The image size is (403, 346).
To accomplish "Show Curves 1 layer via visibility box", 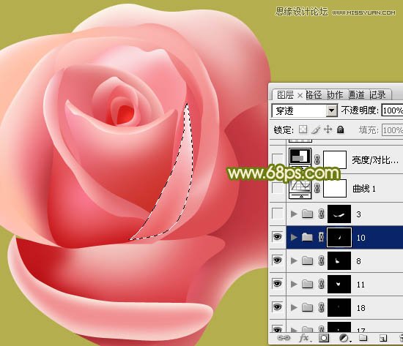I will point(278,188).
